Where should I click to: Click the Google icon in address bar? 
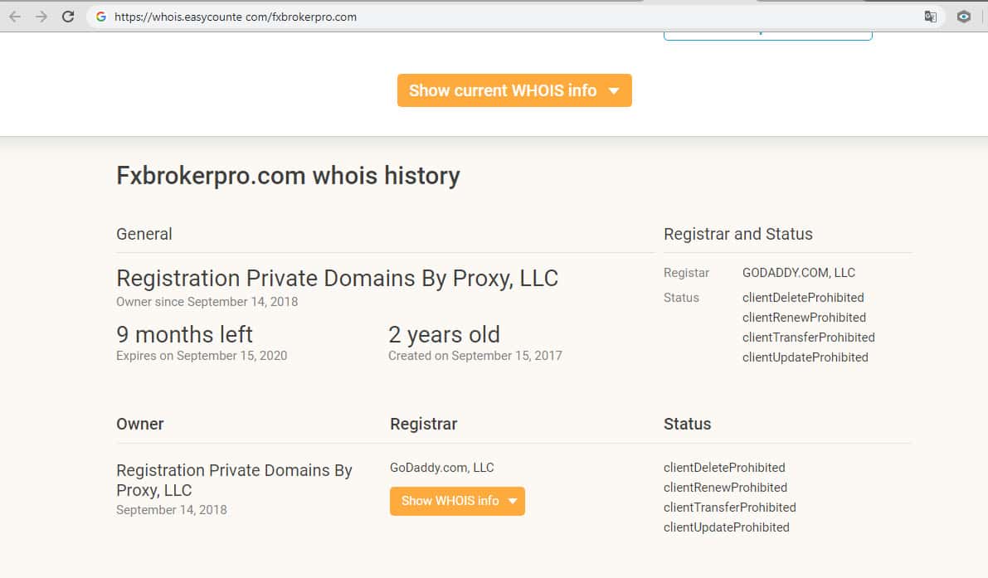click(x=101, y=17)
